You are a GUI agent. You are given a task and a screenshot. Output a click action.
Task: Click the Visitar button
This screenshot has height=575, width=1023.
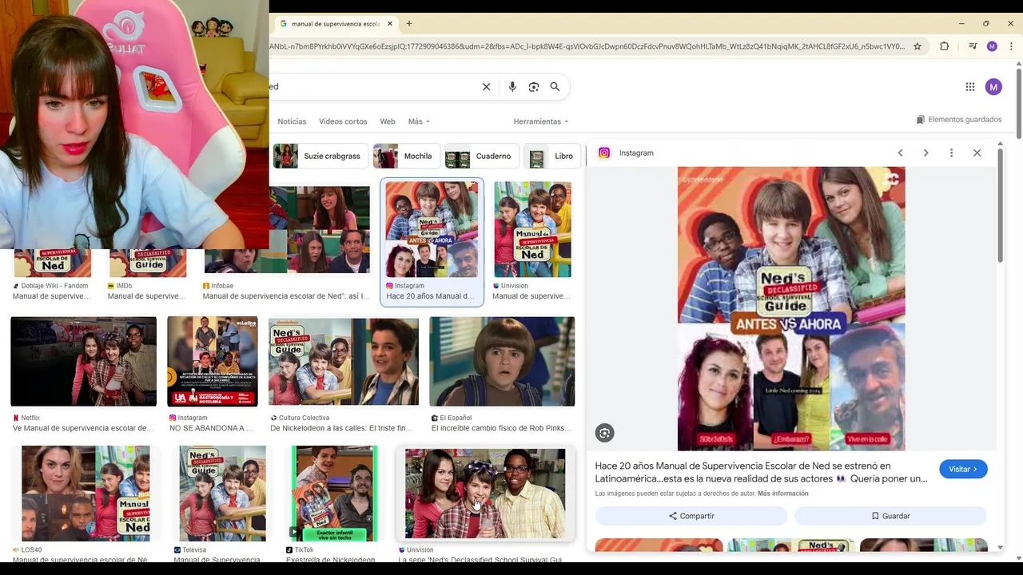(963, 470)
